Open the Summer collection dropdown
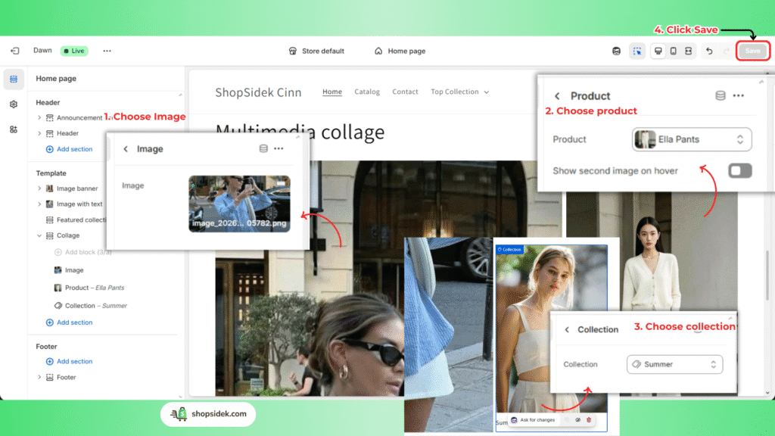Screen dimensions: 775x436 (x=674, y=364)
